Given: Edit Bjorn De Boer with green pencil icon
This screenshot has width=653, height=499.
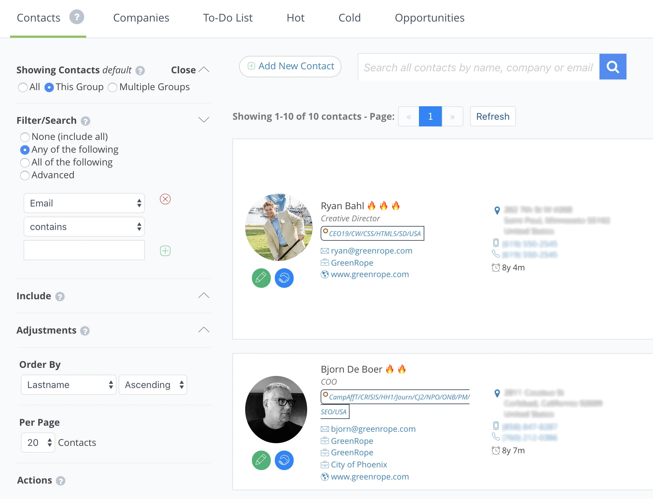Looking at the screenshot, I should (x=261, y=460).
